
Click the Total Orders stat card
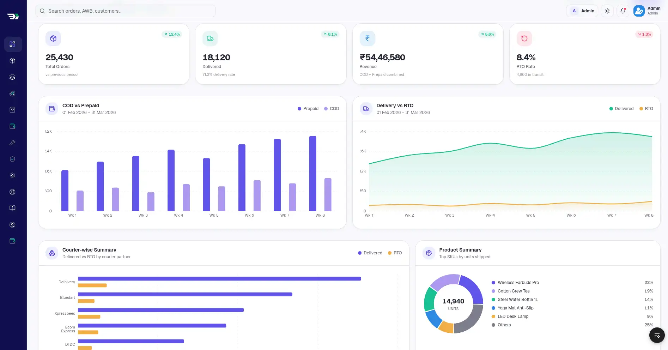[x=114, y=54]
